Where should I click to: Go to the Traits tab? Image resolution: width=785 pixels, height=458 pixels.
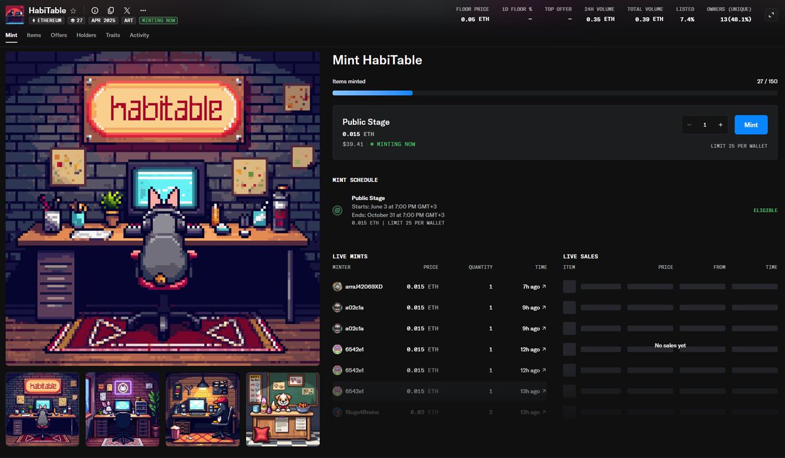[x=113, y=35]
